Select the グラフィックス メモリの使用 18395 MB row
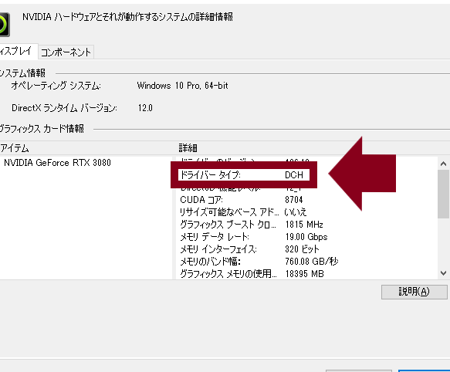Image resolution: width=450 pixels, height=372 pixels. 252,274
